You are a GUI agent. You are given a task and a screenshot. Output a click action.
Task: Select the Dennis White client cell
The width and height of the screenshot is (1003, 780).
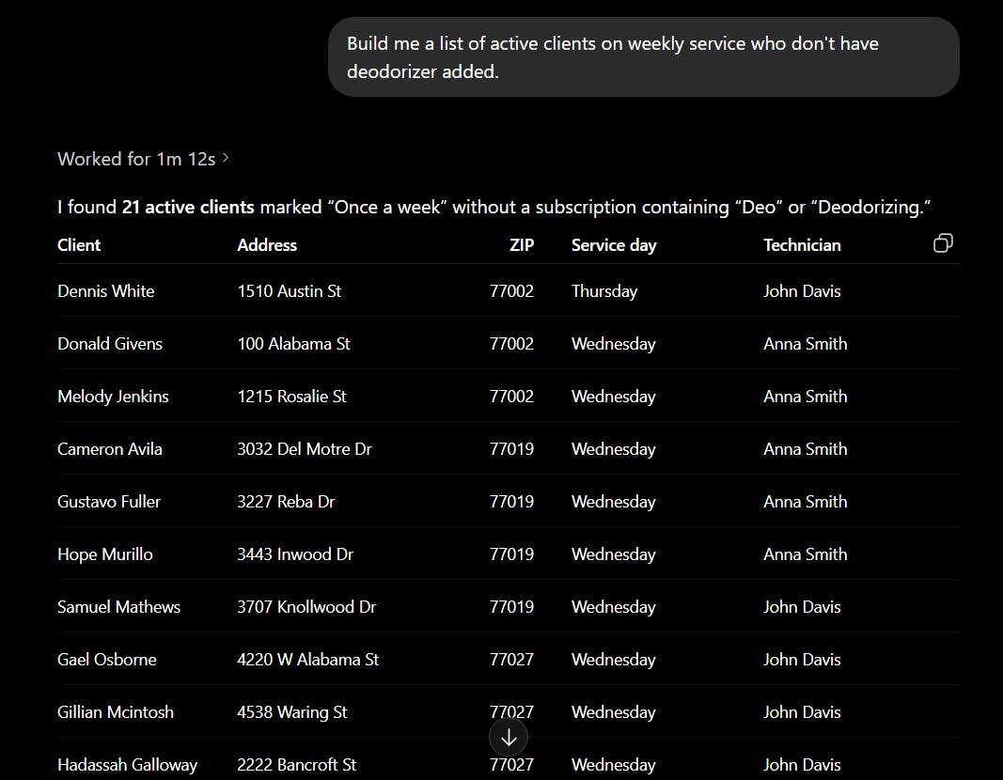tap(106, 291)
